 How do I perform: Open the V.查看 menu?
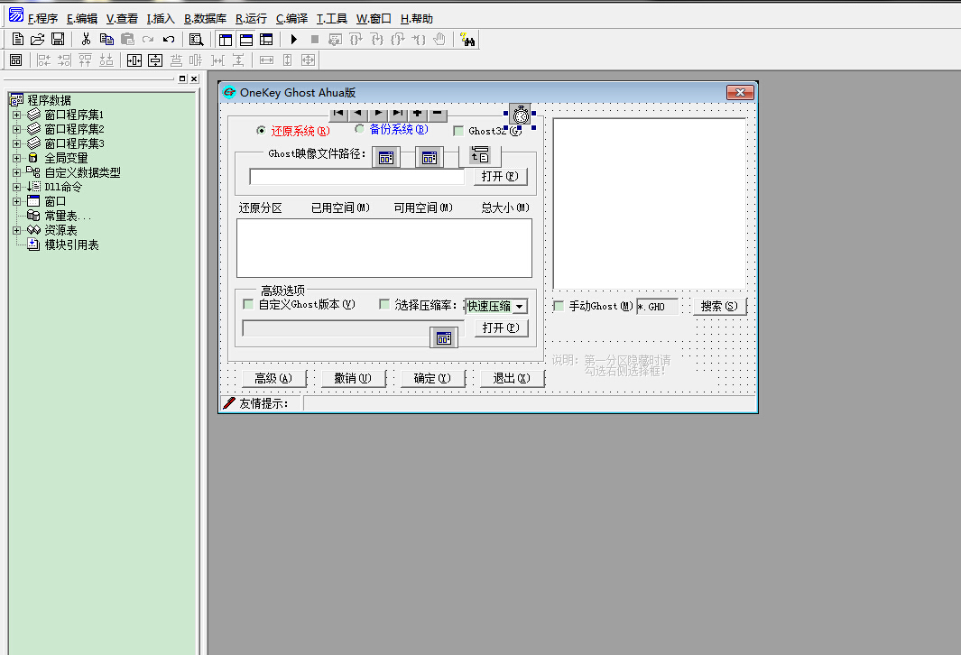[122, 19]
